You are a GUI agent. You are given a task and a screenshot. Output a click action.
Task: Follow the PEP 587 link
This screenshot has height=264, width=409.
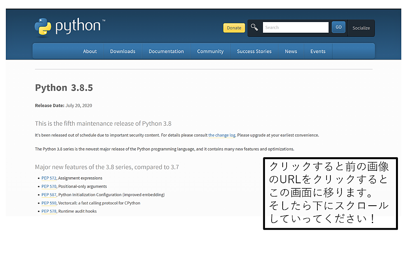coord(49,195)
